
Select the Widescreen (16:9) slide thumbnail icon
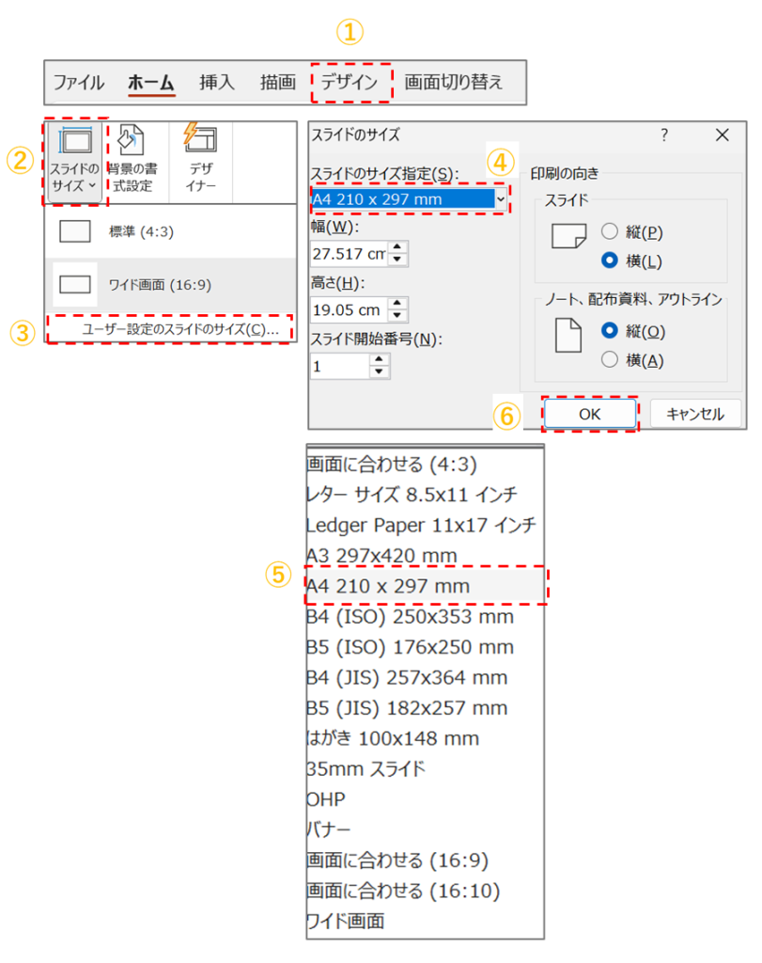point(75,284)
